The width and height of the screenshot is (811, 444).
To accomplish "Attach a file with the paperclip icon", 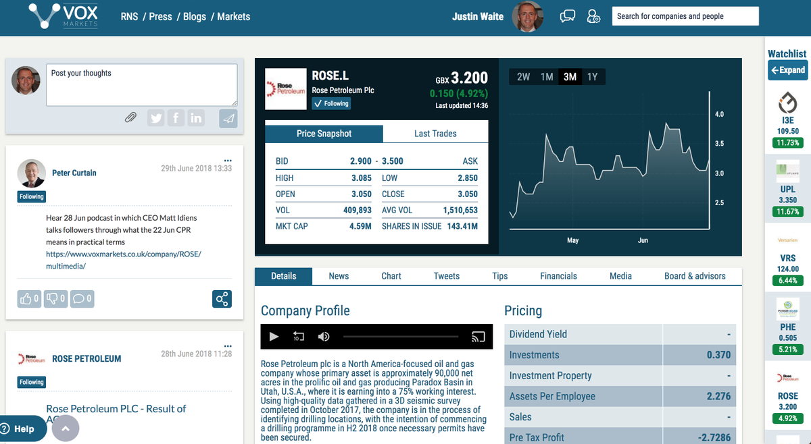I will (x=130, y=117).
